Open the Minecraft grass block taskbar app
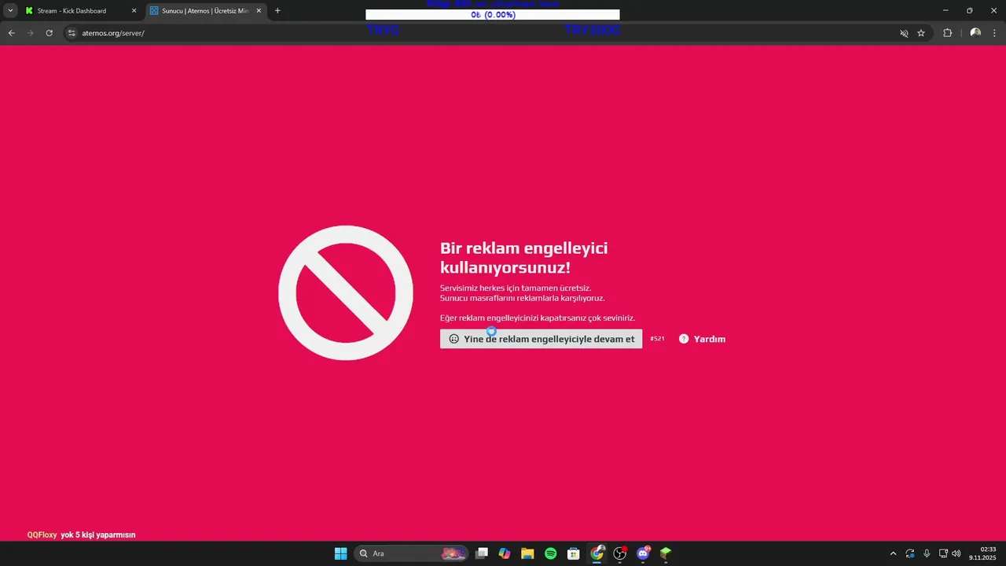1006x566 pixels. click(x=666, y=553)
